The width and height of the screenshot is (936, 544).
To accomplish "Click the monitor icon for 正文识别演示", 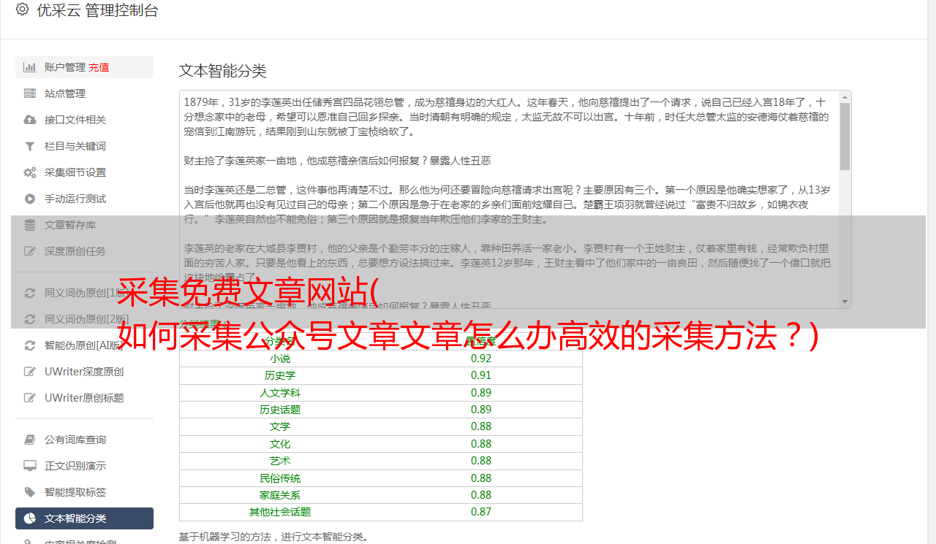I will pyautogui.click(x=30, y=466).
